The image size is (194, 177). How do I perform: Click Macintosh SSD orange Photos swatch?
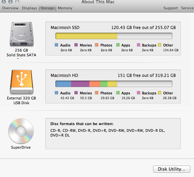(x=97, y=45)
